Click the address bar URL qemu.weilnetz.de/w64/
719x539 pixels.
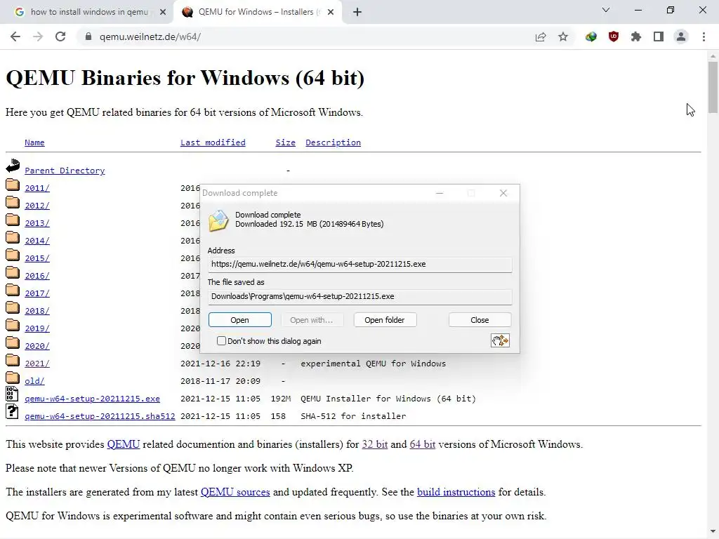(150, 36)
